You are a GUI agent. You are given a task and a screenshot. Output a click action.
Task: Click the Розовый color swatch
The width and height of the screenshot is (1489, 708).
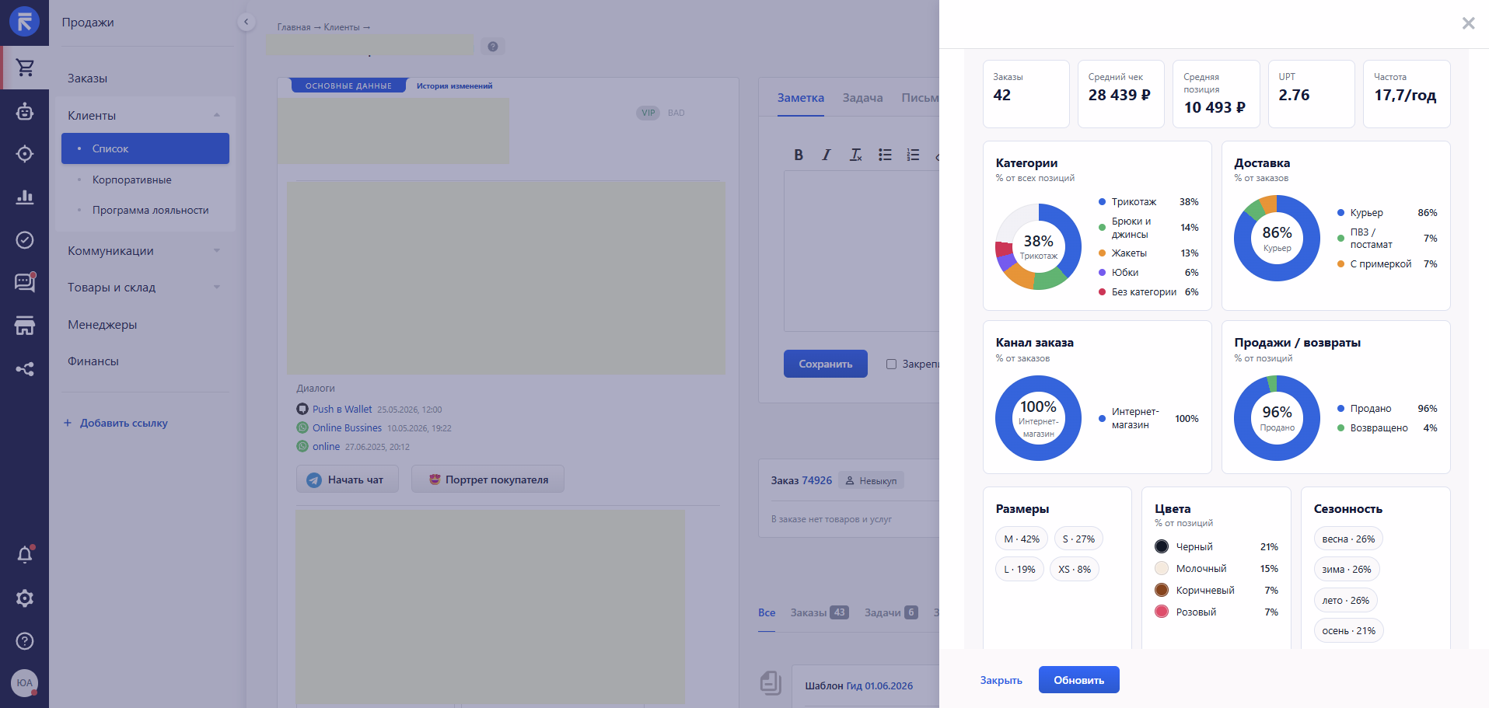(1162, 612)
